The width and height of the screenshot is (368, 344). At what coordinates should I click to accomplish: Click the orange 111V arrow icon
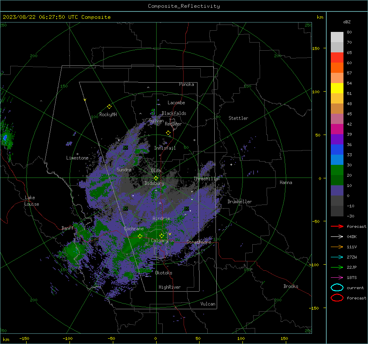coord(337,247)
